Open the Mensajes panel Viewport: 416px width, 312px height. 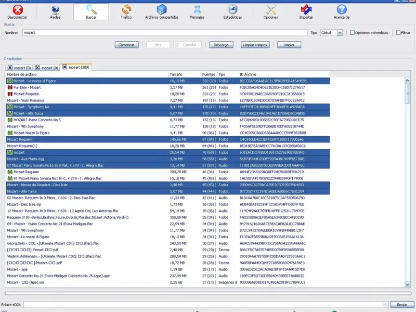pos(197,11)
